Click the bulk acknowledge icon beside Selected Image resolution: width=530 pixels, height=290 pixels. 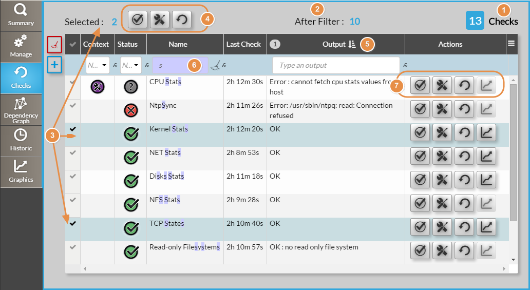137,20
